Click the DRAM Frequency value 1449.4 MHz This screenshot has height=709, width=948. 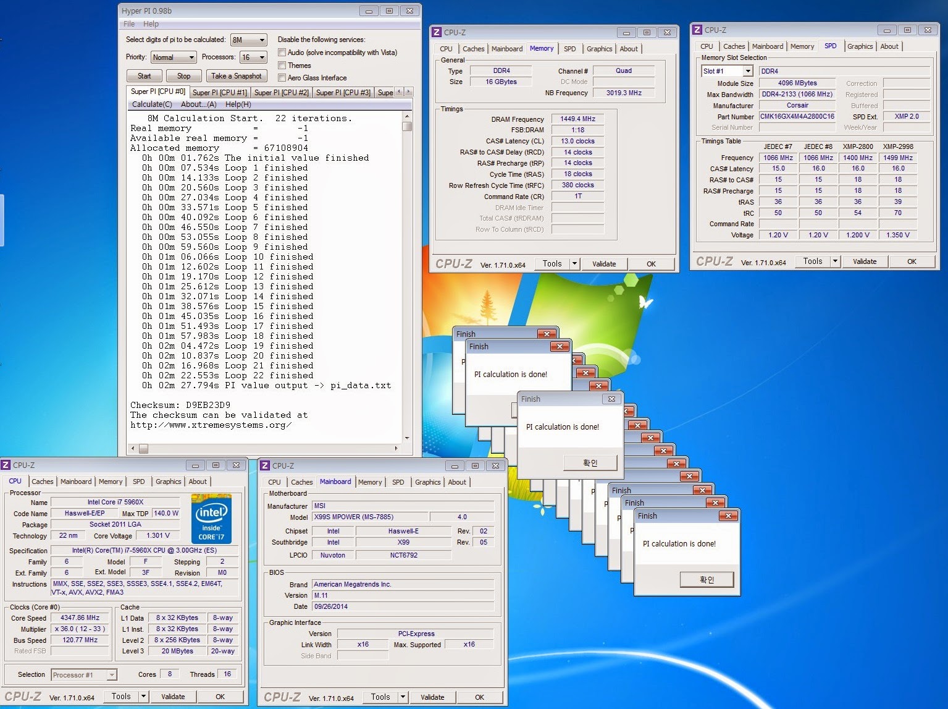point(578,119)
